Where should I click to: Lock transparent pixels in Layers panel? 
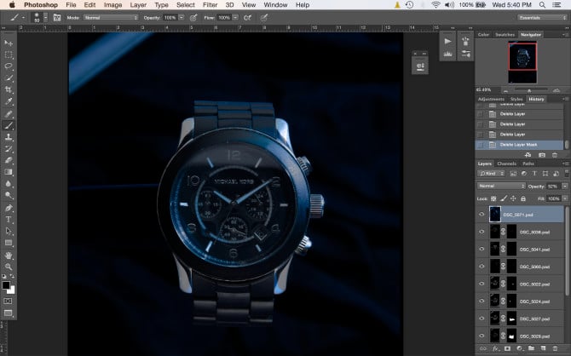click(x=493, y=198)
